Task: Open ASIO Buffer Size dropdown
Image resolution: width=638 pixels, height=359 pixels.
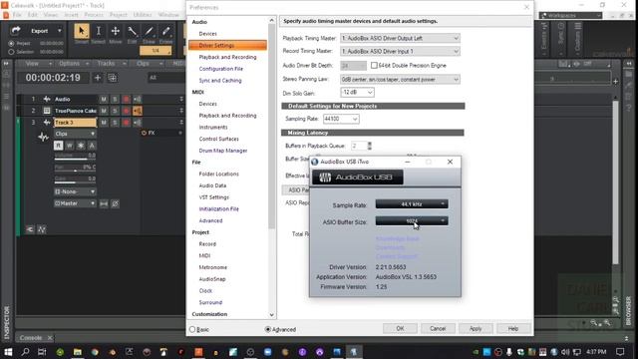Action: coord(412,221)
